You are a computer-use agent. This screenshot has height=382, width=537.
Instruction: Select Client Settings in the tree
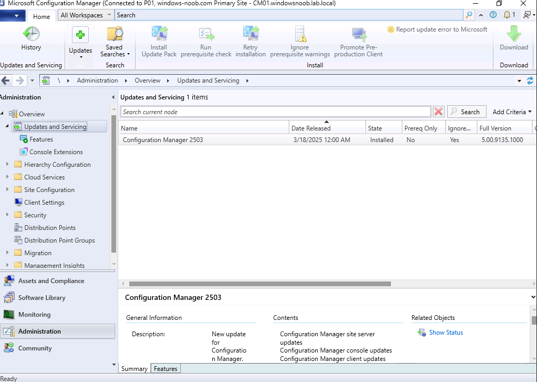pos(44,203)
